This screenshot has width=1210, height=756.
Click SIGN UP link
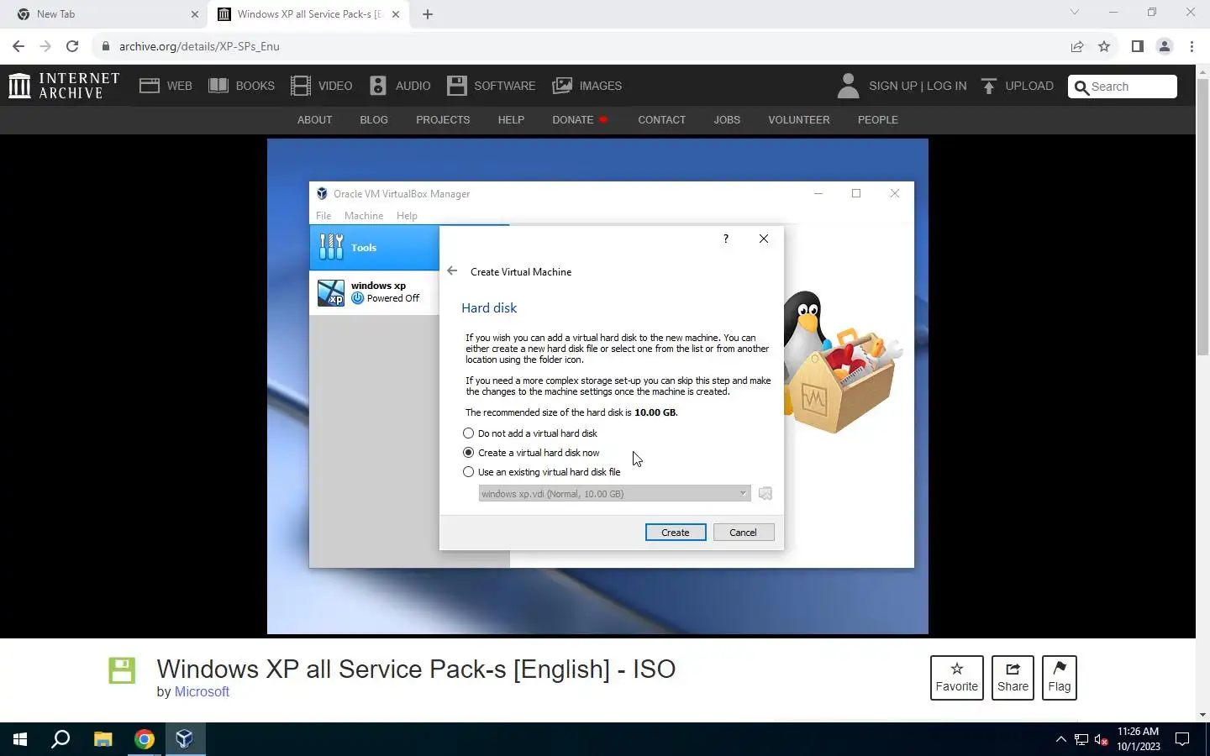click(x=892, y=86)
